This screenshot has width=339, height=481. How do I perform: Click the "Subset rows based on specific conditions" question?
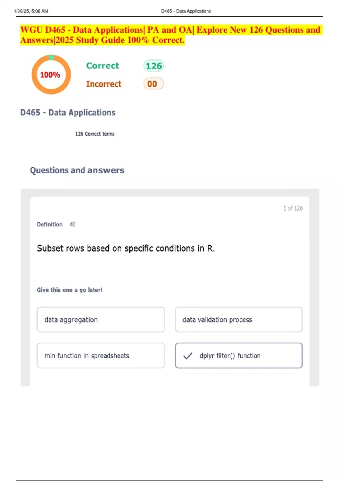[126, 248]
